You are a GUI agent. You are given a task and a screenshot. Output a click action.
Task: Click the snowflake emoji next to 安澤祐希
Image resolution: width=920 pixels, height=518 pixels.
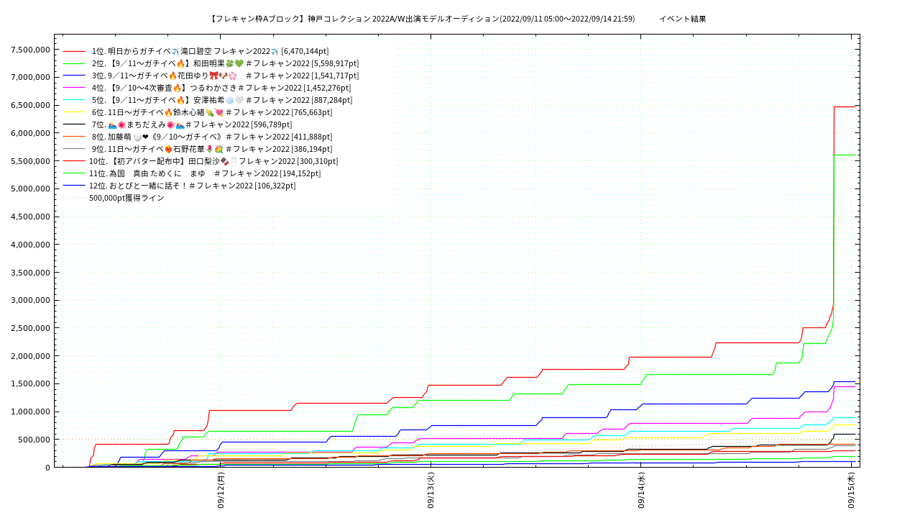point(229,100)
